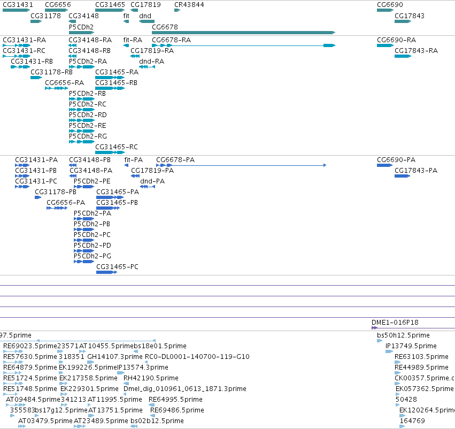Open protein P5CDh2-PE

tap(92, 181)
